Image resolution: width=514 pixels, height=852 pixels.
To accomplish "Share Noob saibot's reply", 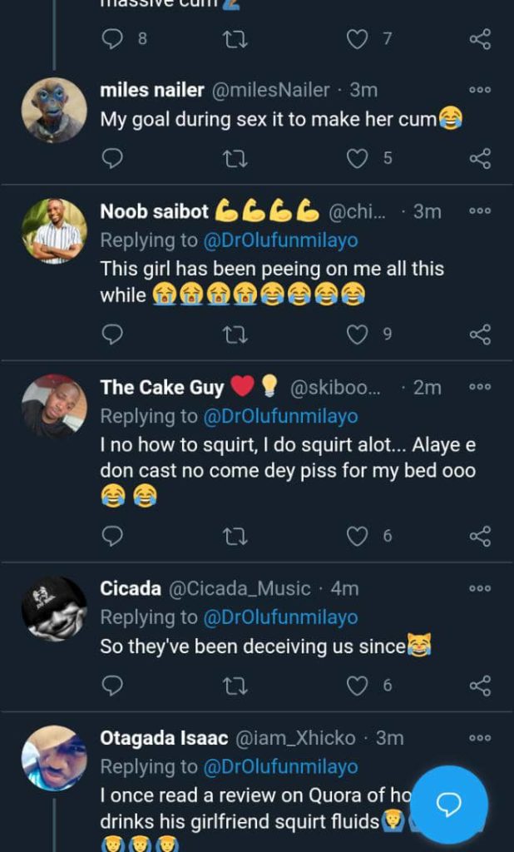I will [x=480, y=334].
